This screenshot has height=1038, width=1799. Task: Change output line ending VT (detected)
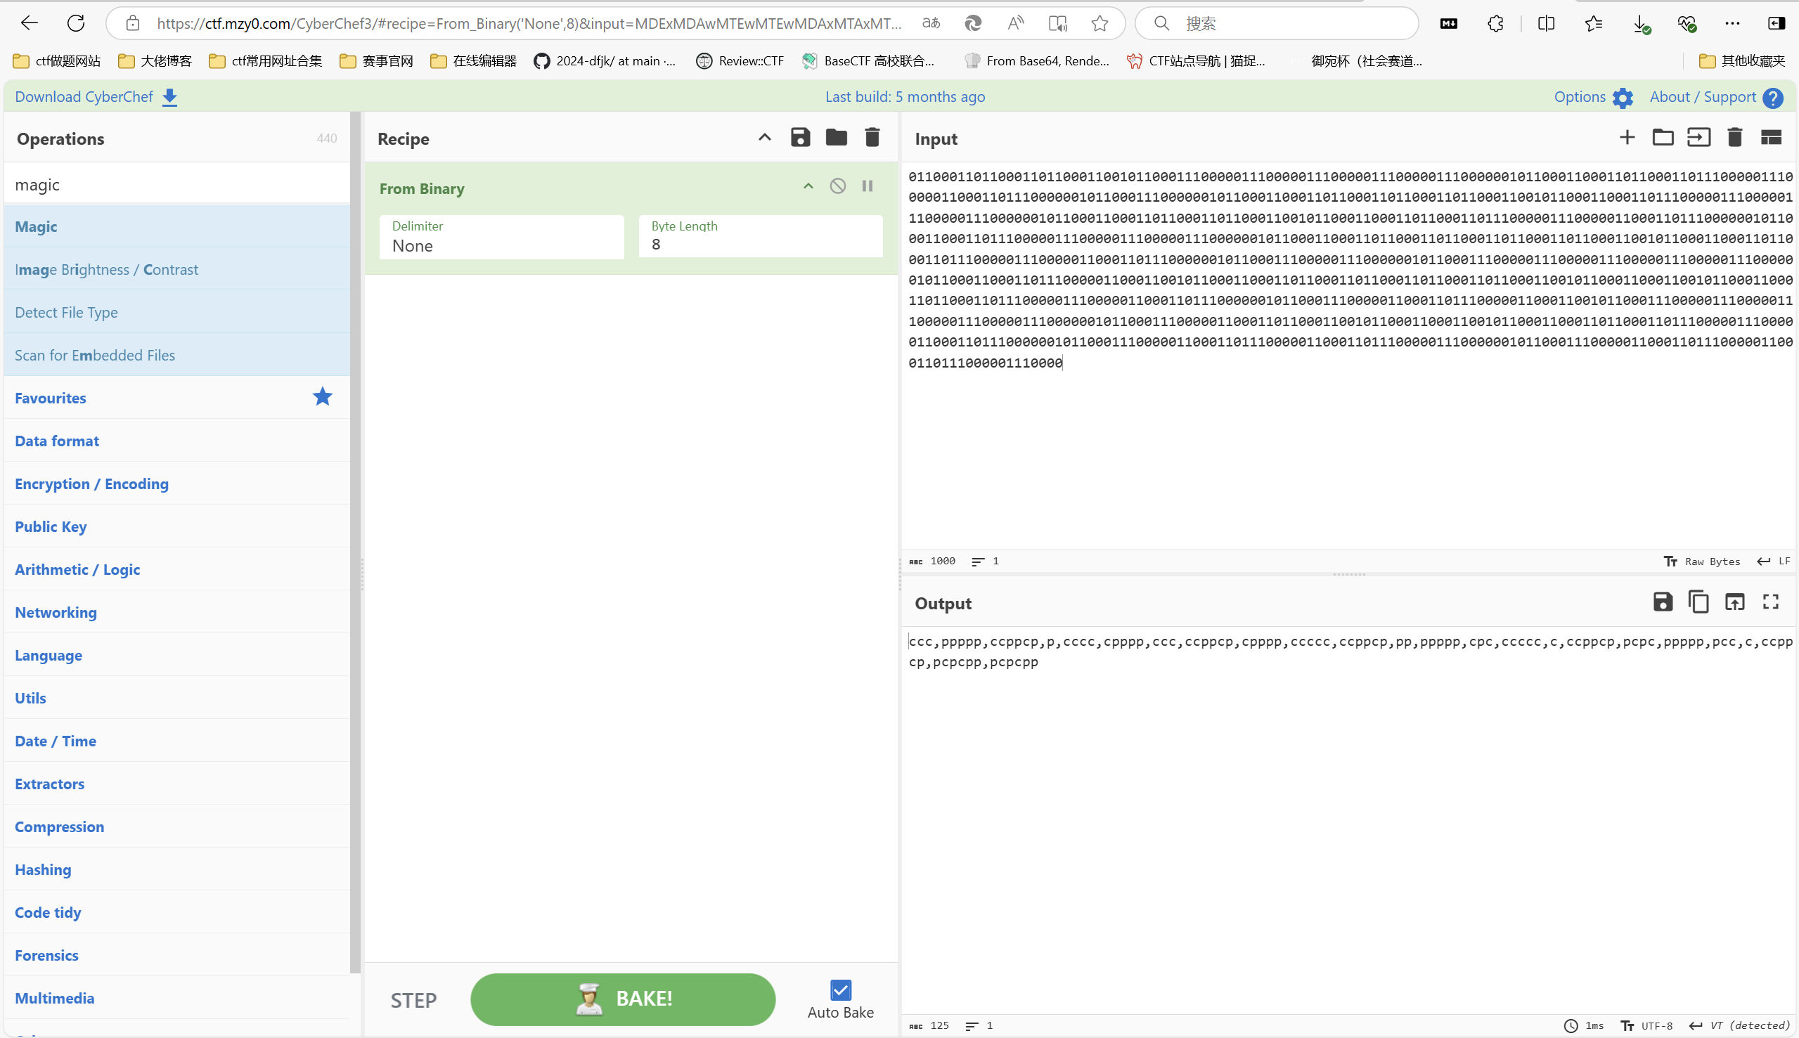tap(1740, 1025)
